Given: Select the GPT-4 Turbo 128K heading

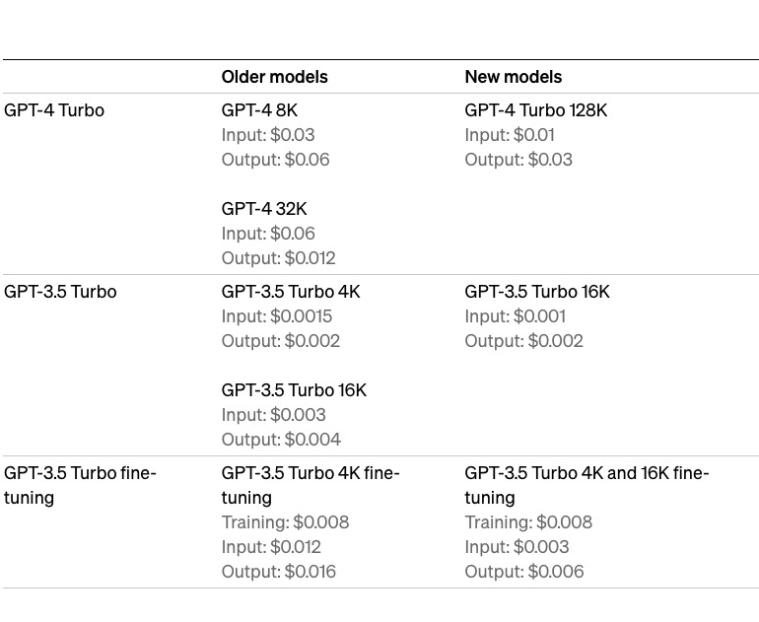Looking at the screenshot, I should [x=536, y=110].
